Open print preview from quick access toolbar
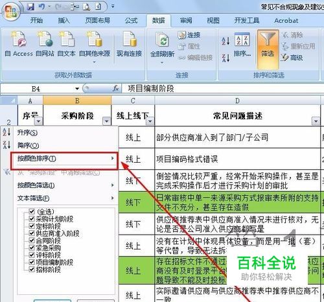 tap(86, 7)
